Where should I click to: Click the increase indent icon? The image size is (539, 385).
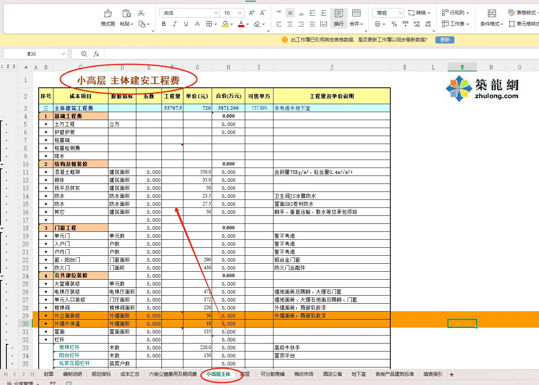[x=324, y=13]
